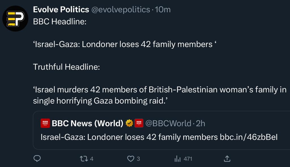The height and width of the screenshot is (167, 290).
Task: Like the tweet with the heart icon
Action: [131, 159]
